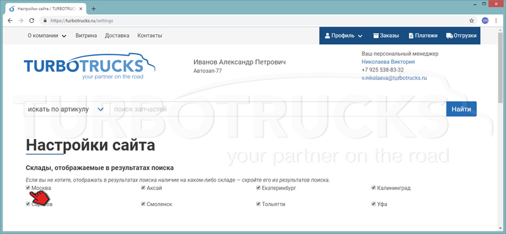Uncheck the Смоленск warehouse checkbox
The width and height of the screenshot is (506, 234).
click(143, 204)
